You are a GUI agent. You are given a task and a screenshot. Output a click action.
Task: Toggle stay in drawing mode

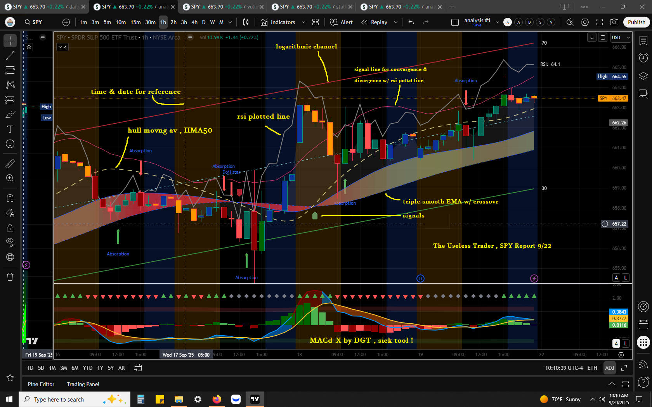click(x=10, y=213)
